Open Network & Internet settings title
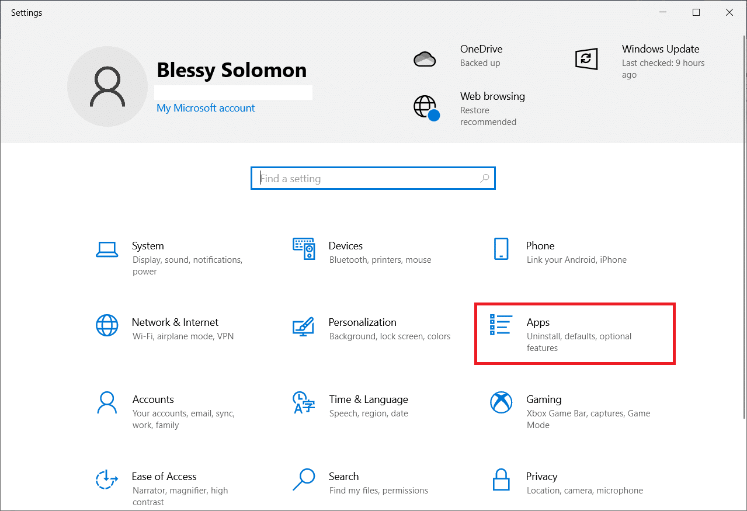Viewport: 747px width, 511px height. pyautogui.click(x=175, y=322)
